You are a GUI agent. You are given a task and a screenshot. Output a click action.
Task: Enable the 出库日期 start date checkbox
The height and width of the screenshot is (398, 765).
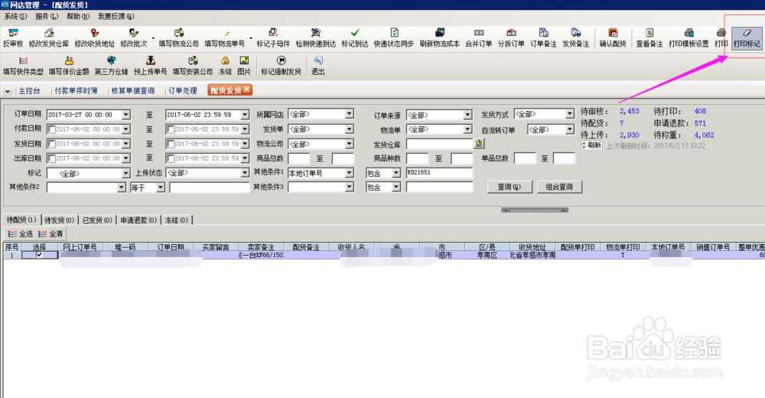tap(51, 158)
